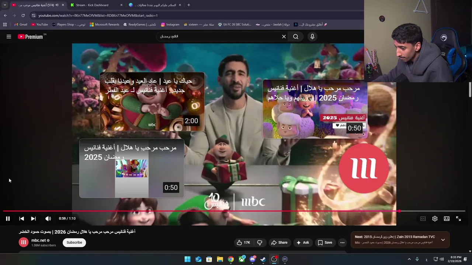Image resolution: width=472 pixels, height=265 pixels.
Task: Reload the current page
Action: (23, 15)
